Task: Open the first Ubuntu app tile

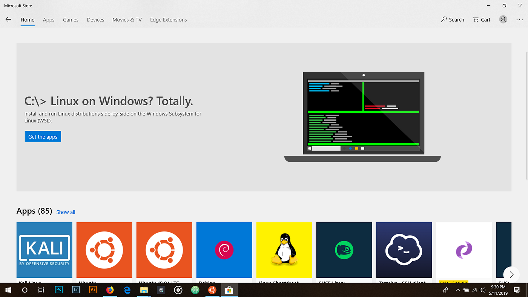Action: 104,250
